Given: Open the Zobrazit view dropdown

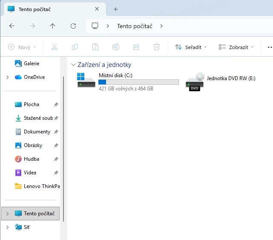Looking at the screenshot, I should point(236,47).
